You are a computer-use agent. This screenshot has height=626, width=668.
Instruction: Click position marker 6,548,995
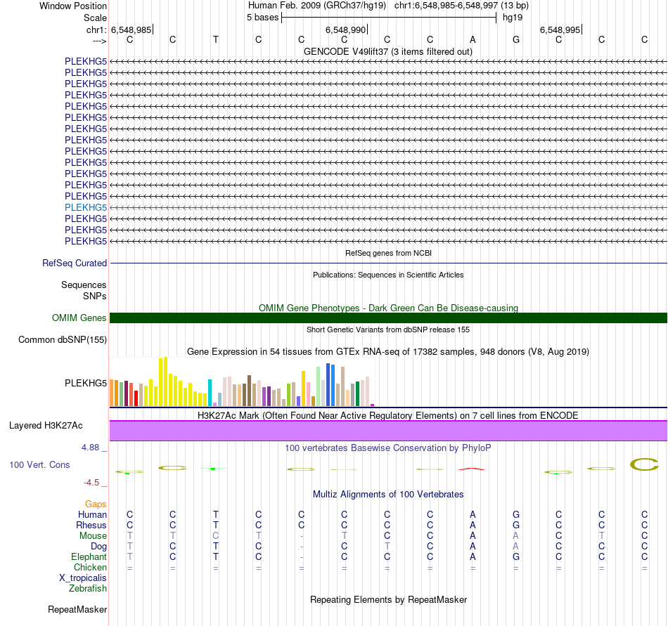[x=560, y=30]
